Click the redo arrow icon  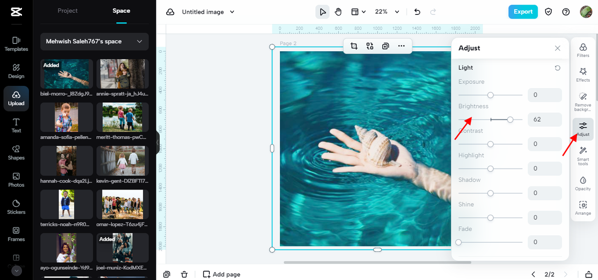tap(433, 12)
